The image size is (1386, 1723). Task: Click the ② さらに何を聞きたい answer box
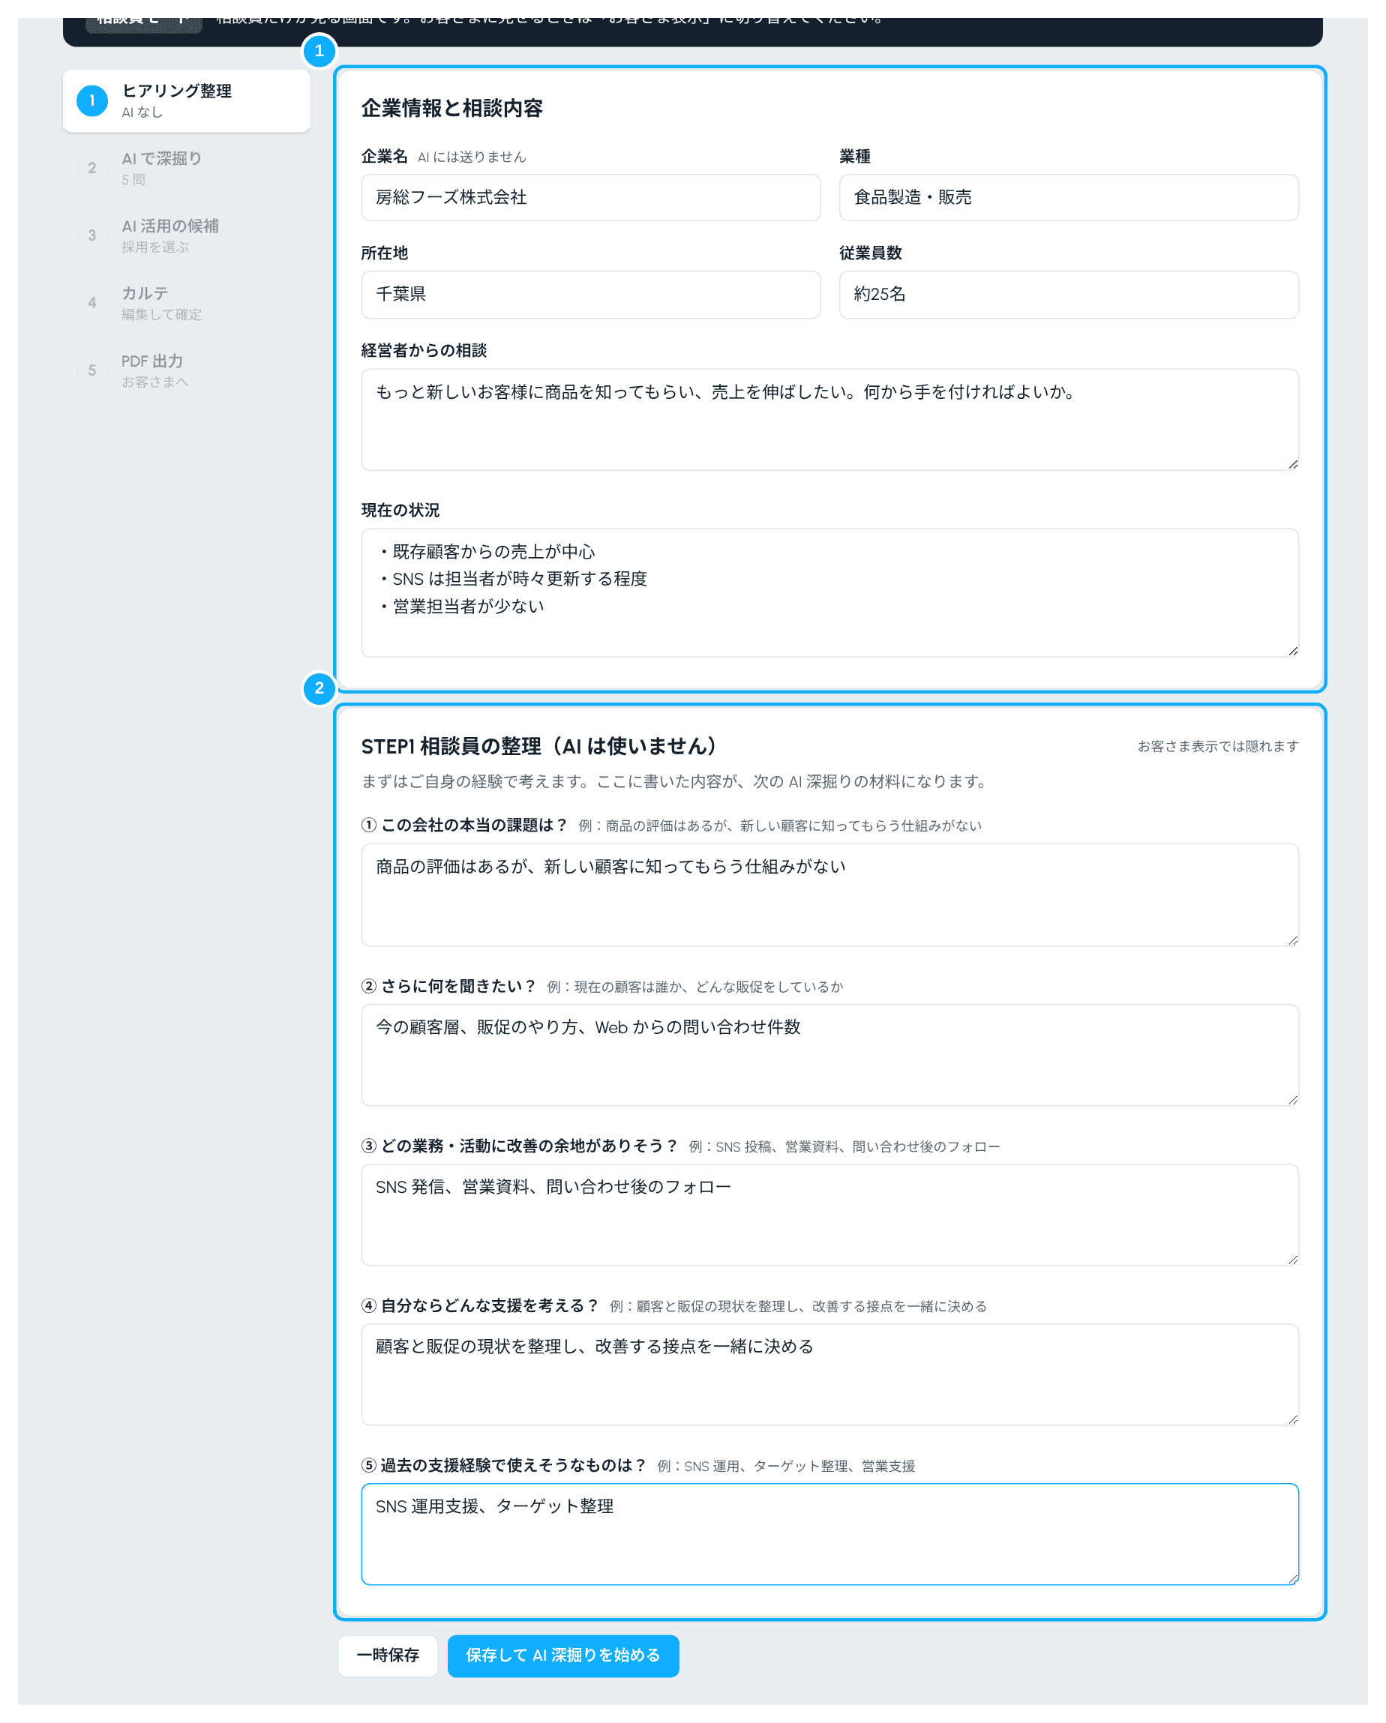(x=829, y=1055)
